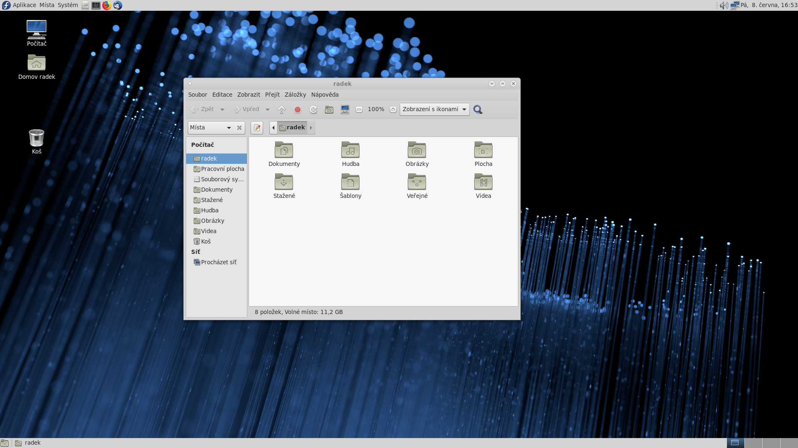The width and height of the screenshot is (798, 448).
Task: Toggle text-based location entry button
Action: point(257,128)
